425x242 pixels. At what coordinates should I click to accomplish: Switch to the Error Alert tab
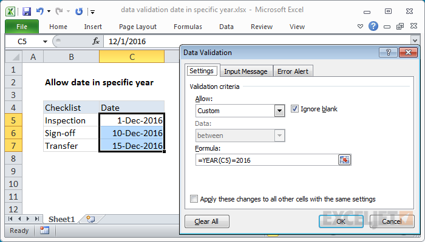click(x=293, y=71)
